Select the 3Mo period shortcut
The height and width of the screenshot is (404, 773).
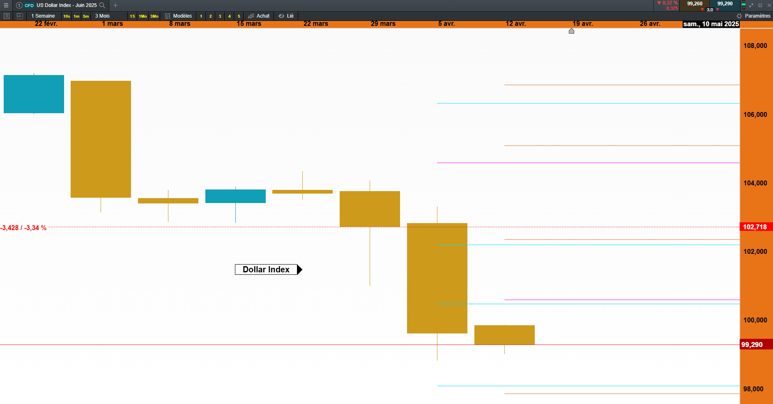(154, 16)
